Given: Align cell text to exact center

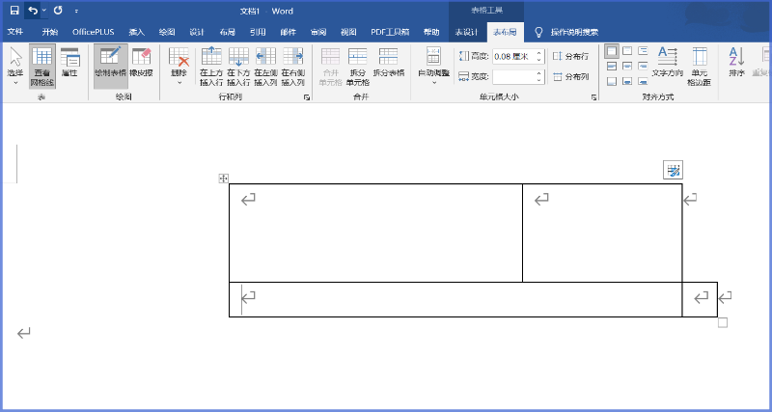Looking at the screenshot, I should point(627,66).
